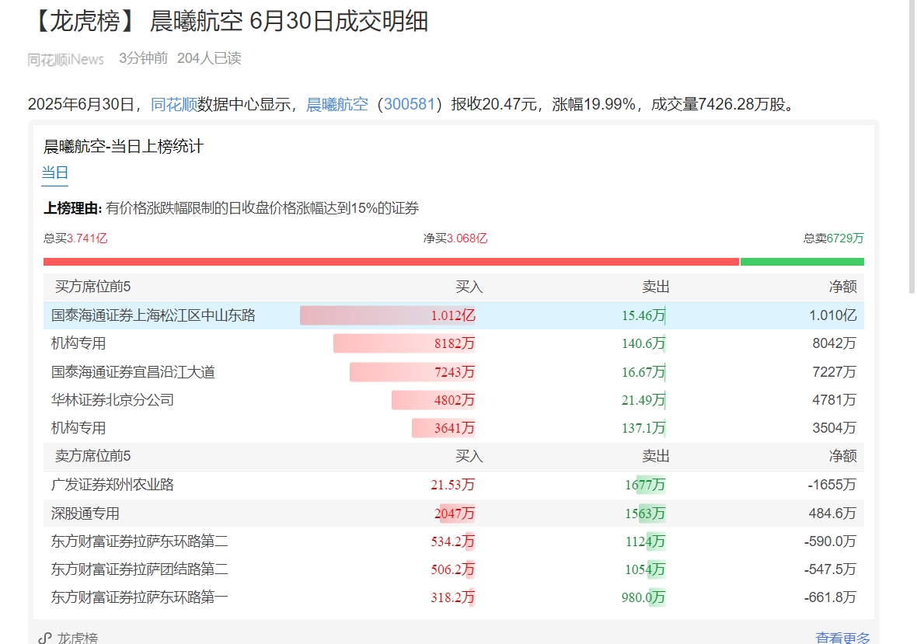Click the page vertical scrollbar
This screenshot has height=644, width=917.
point(911,146)
